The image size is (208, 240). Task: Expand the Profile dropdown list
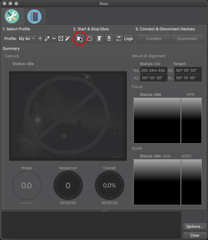(x=27, y=39)
